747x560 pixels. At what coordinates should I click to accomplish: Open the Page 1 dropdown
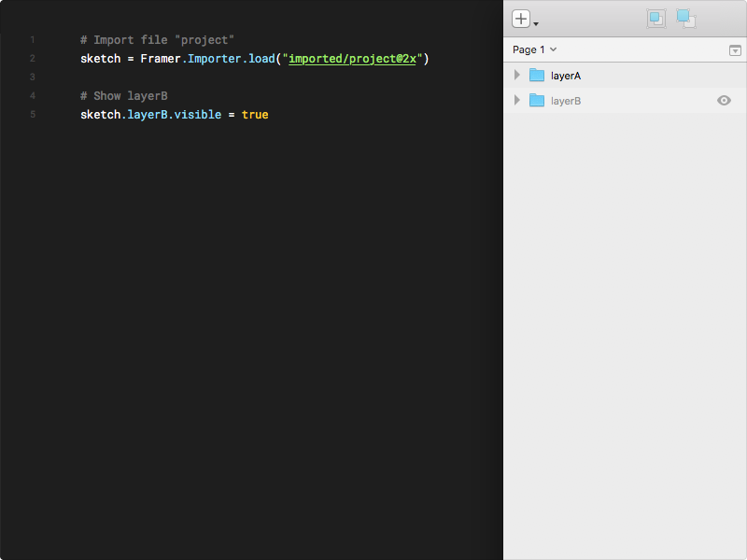point(534,50)
